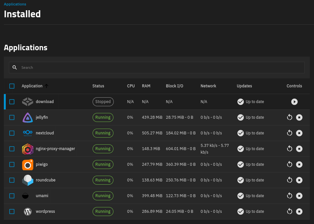
Task: Stop the nextcloud app
Action: tap(299, 133)
